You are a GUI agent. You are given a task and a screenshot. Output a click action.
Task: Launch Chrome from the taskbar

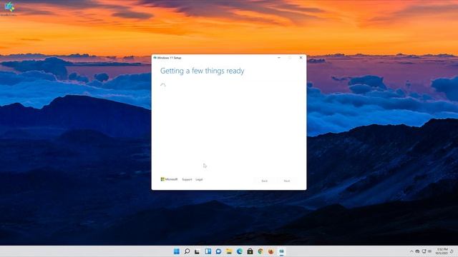(x=260, y=251)
